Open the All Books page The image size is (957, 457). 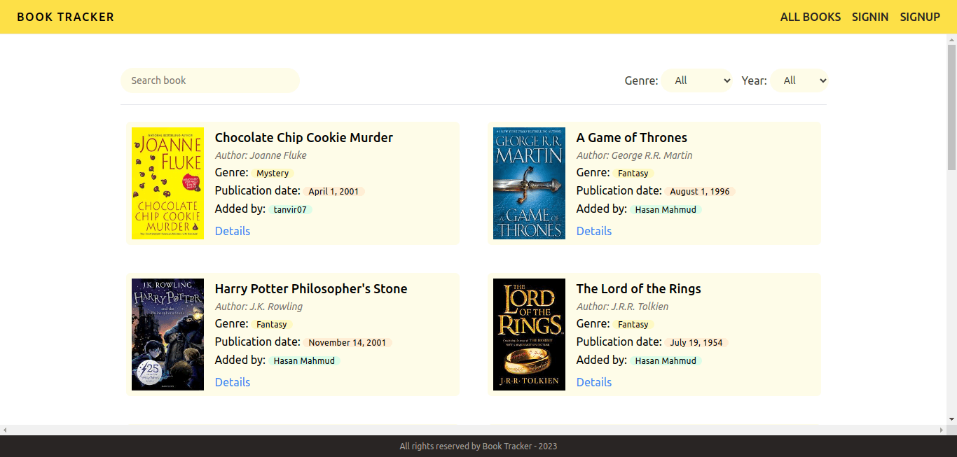(x=810, y=17)
